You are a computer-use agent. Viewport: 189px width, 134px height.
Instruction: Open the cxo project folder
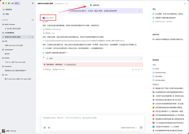(x=6, y=75)
